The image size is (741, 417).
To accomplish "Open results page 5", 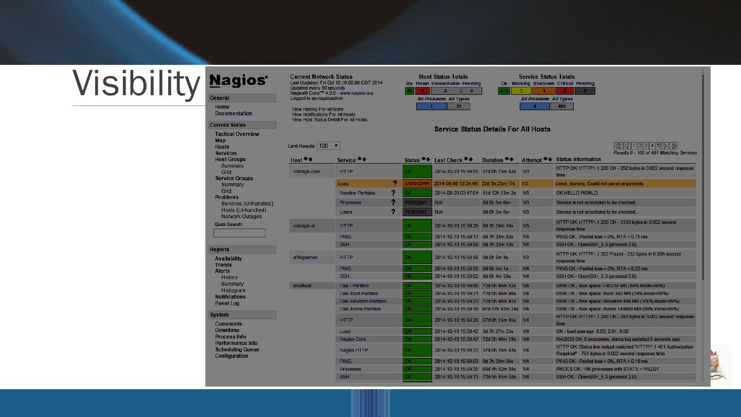I will [658, 146].
